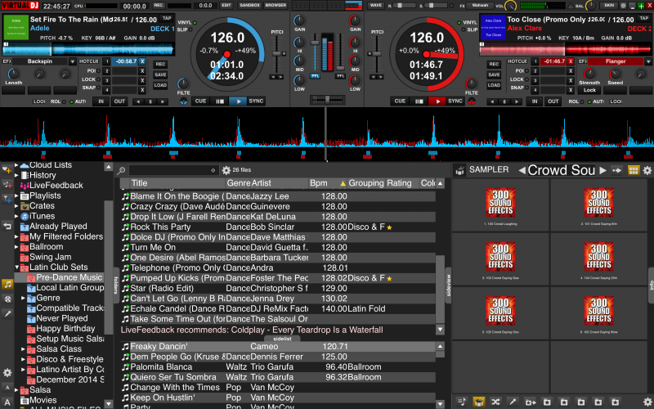Click the video reel icon in left sidebar

pyautogui.click(x=7, y=299)
